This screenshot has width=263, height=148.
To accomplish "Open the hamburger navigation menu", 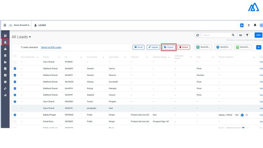I will coord(5,25).
